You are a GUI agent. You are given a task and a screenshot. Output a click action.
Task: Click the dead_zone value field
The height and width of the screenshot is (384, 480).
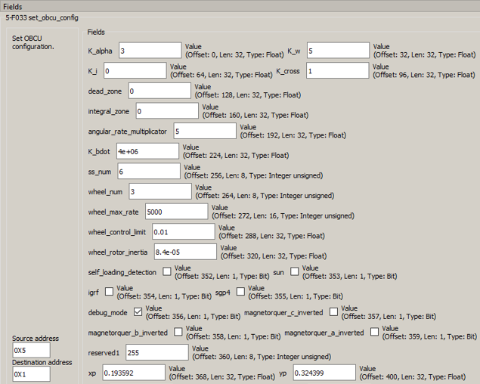tap(159, 91)
